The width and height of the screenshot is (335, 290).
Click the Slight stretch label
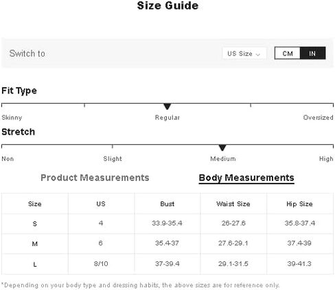pyautogui.click(x=113, y=159)
